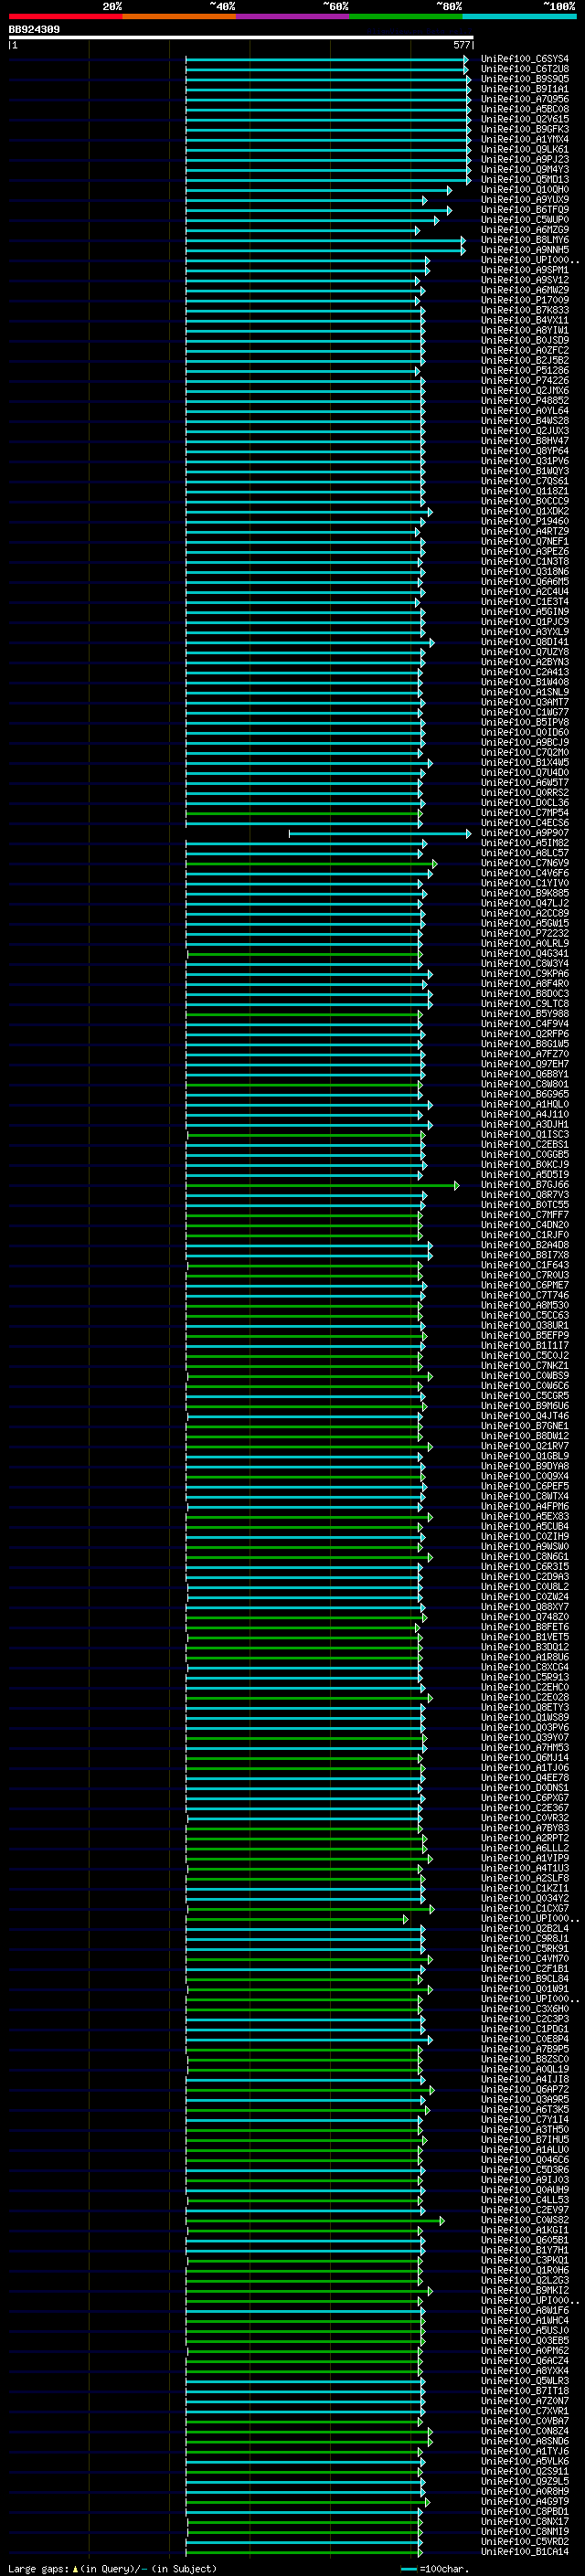This screenshot has width=585, height=2576.
Task: Select hit label UniRef100_P17009
Action: click(x=525, y=300)
